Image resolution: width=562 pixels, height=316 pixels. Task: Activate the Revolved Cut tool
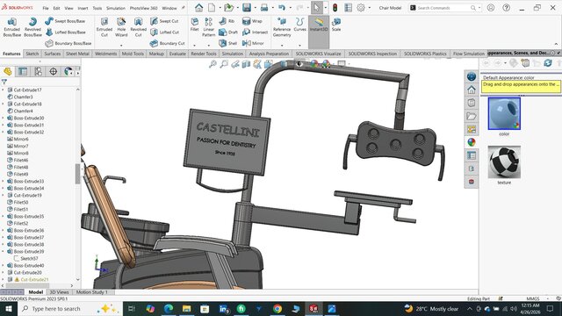click(139, 27)
